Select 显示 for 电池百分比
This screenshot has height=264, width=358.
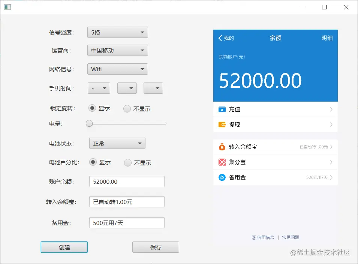(x=93, y=162)
